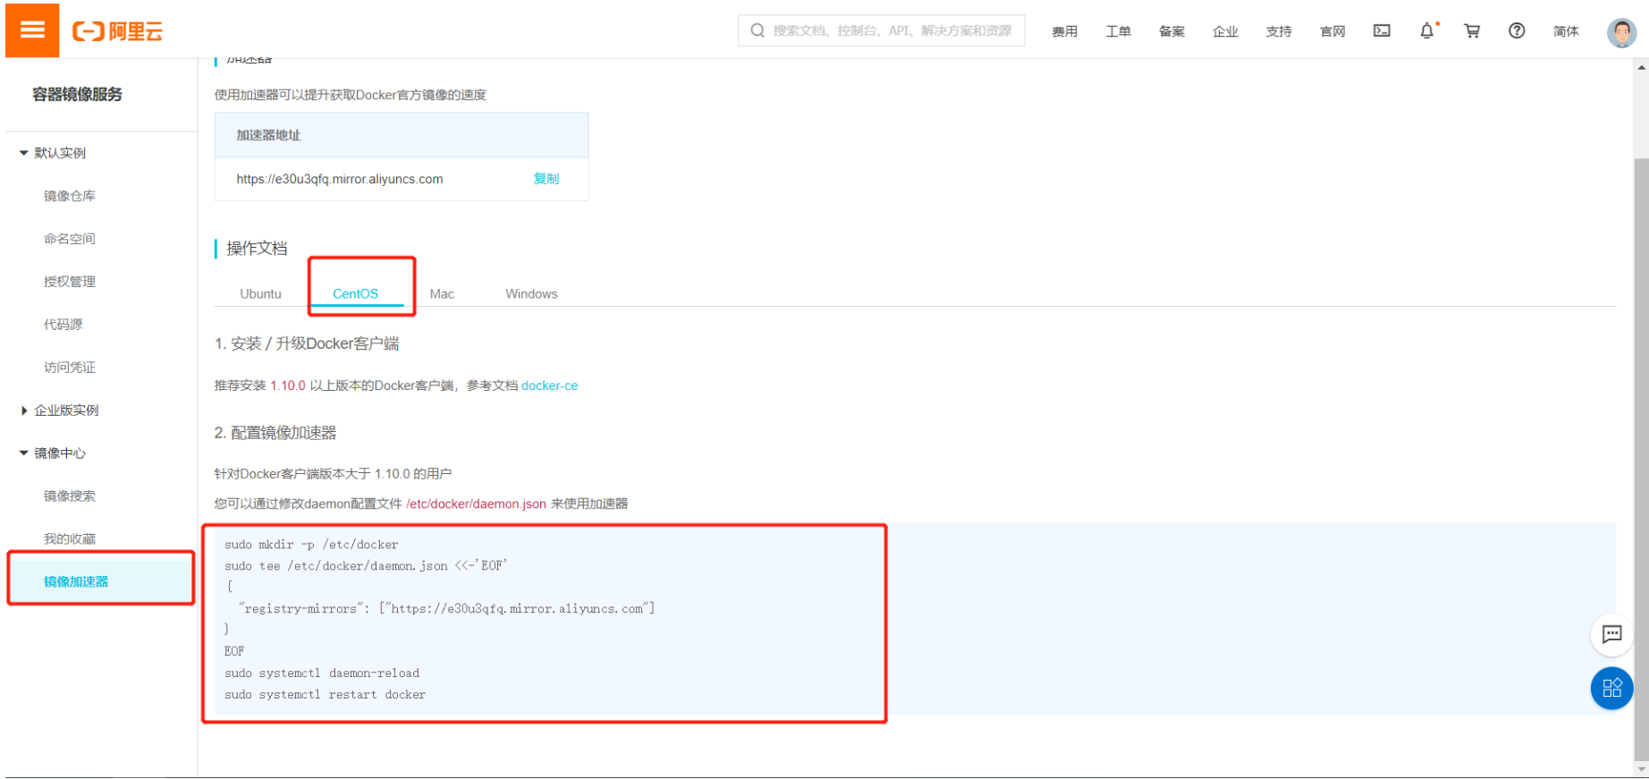Click the registry-mirrors code line
Viewport: 1649px width, 779px height.
pyautogui.click(x=446, y=609)
